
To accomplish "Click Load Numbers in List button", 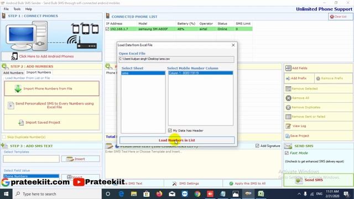I will [x=177, y=140].
